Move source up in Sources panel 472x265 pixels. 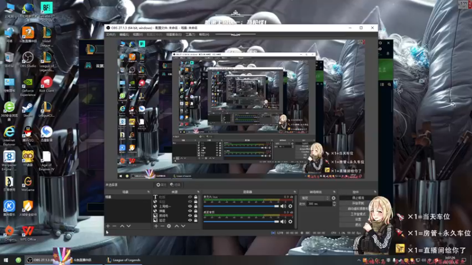point(176,226)
